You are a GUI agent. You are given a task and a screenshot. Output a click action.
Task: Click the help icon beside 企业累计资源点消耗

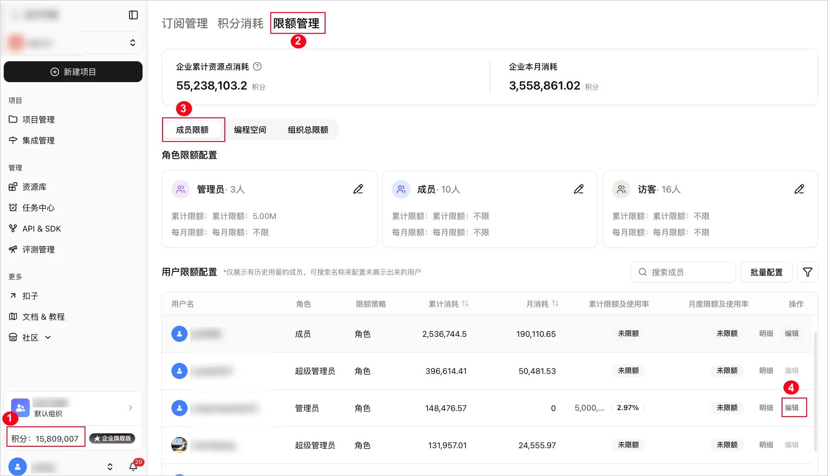257,66
